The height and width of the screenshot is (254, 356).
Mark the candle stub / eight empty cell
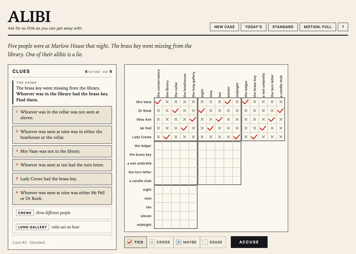(202, 181)
